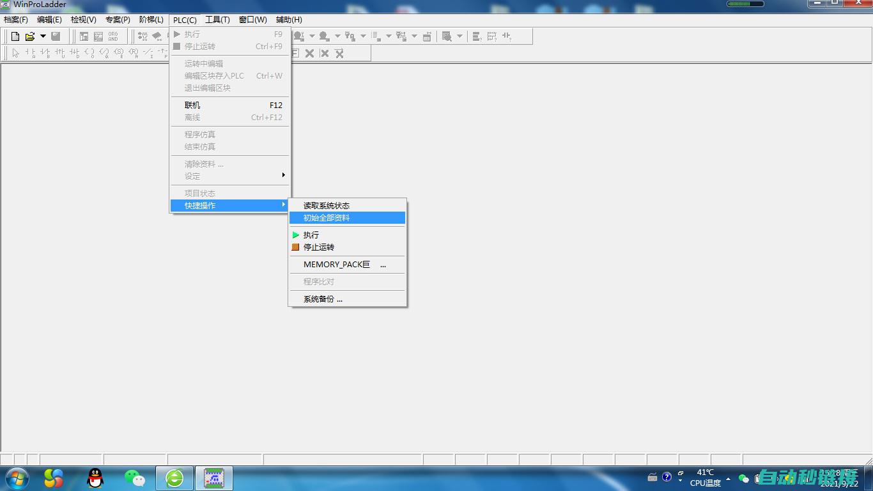Insert the Reset coil (R) element
873x491 pixels.
pyautogui.click(x=134, y=53)
